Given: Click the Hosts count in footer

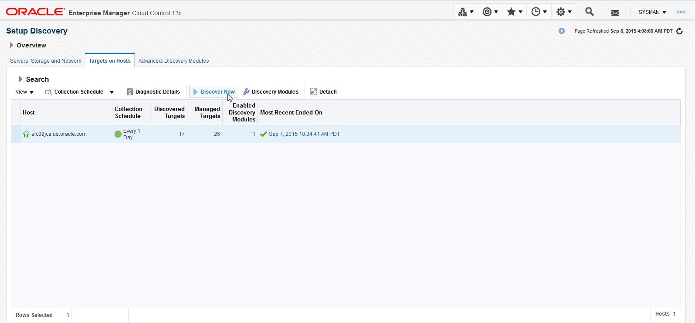Looking at the screenshot, I should point(674,314).
